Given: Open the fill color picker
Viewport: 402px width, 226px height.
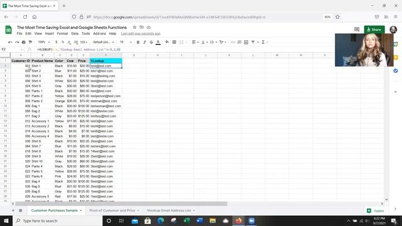Looking at the screenshot, I should 167,42.
